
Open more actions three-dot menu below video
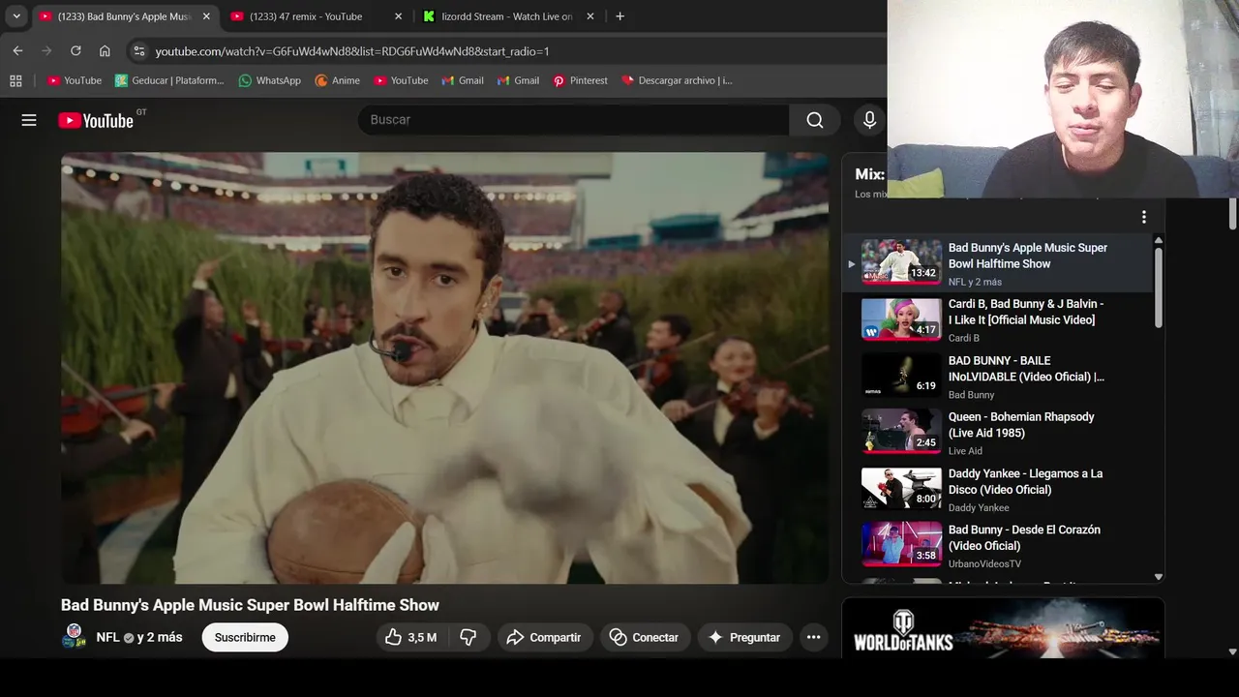click(814, 637)
